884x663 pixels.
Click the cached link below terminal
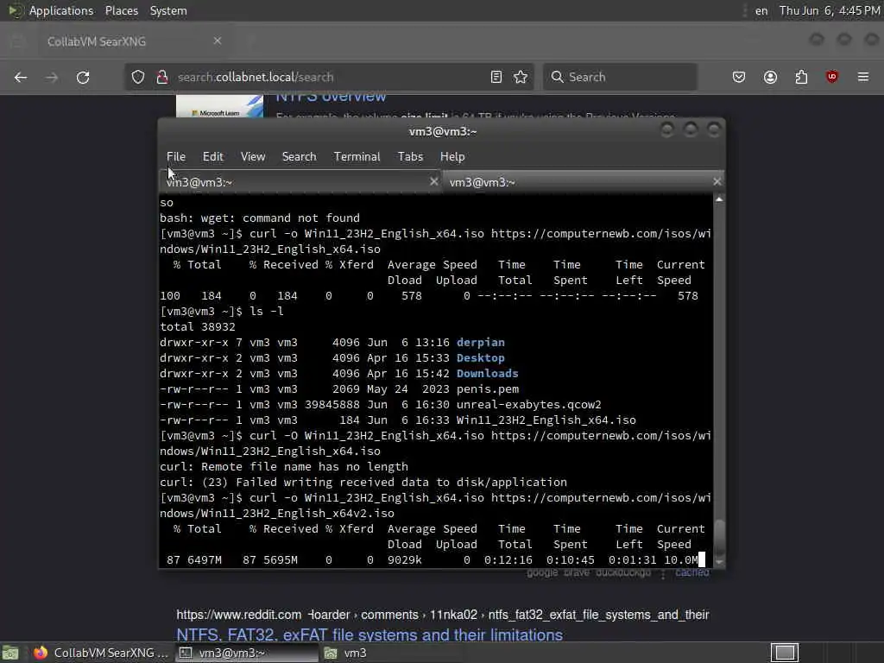[x=691, y=573]
